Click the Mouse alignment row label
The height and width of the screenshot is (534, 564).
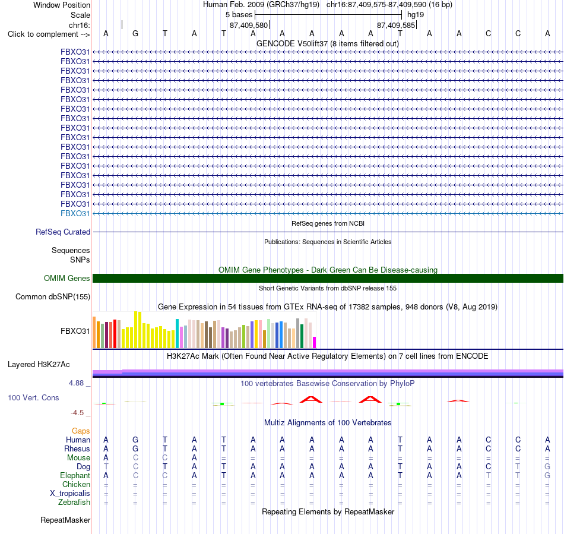78,458
